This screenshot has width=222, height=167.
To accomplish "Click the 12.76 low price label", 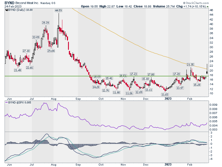I will pyautogui.click(x=106, y=90).
